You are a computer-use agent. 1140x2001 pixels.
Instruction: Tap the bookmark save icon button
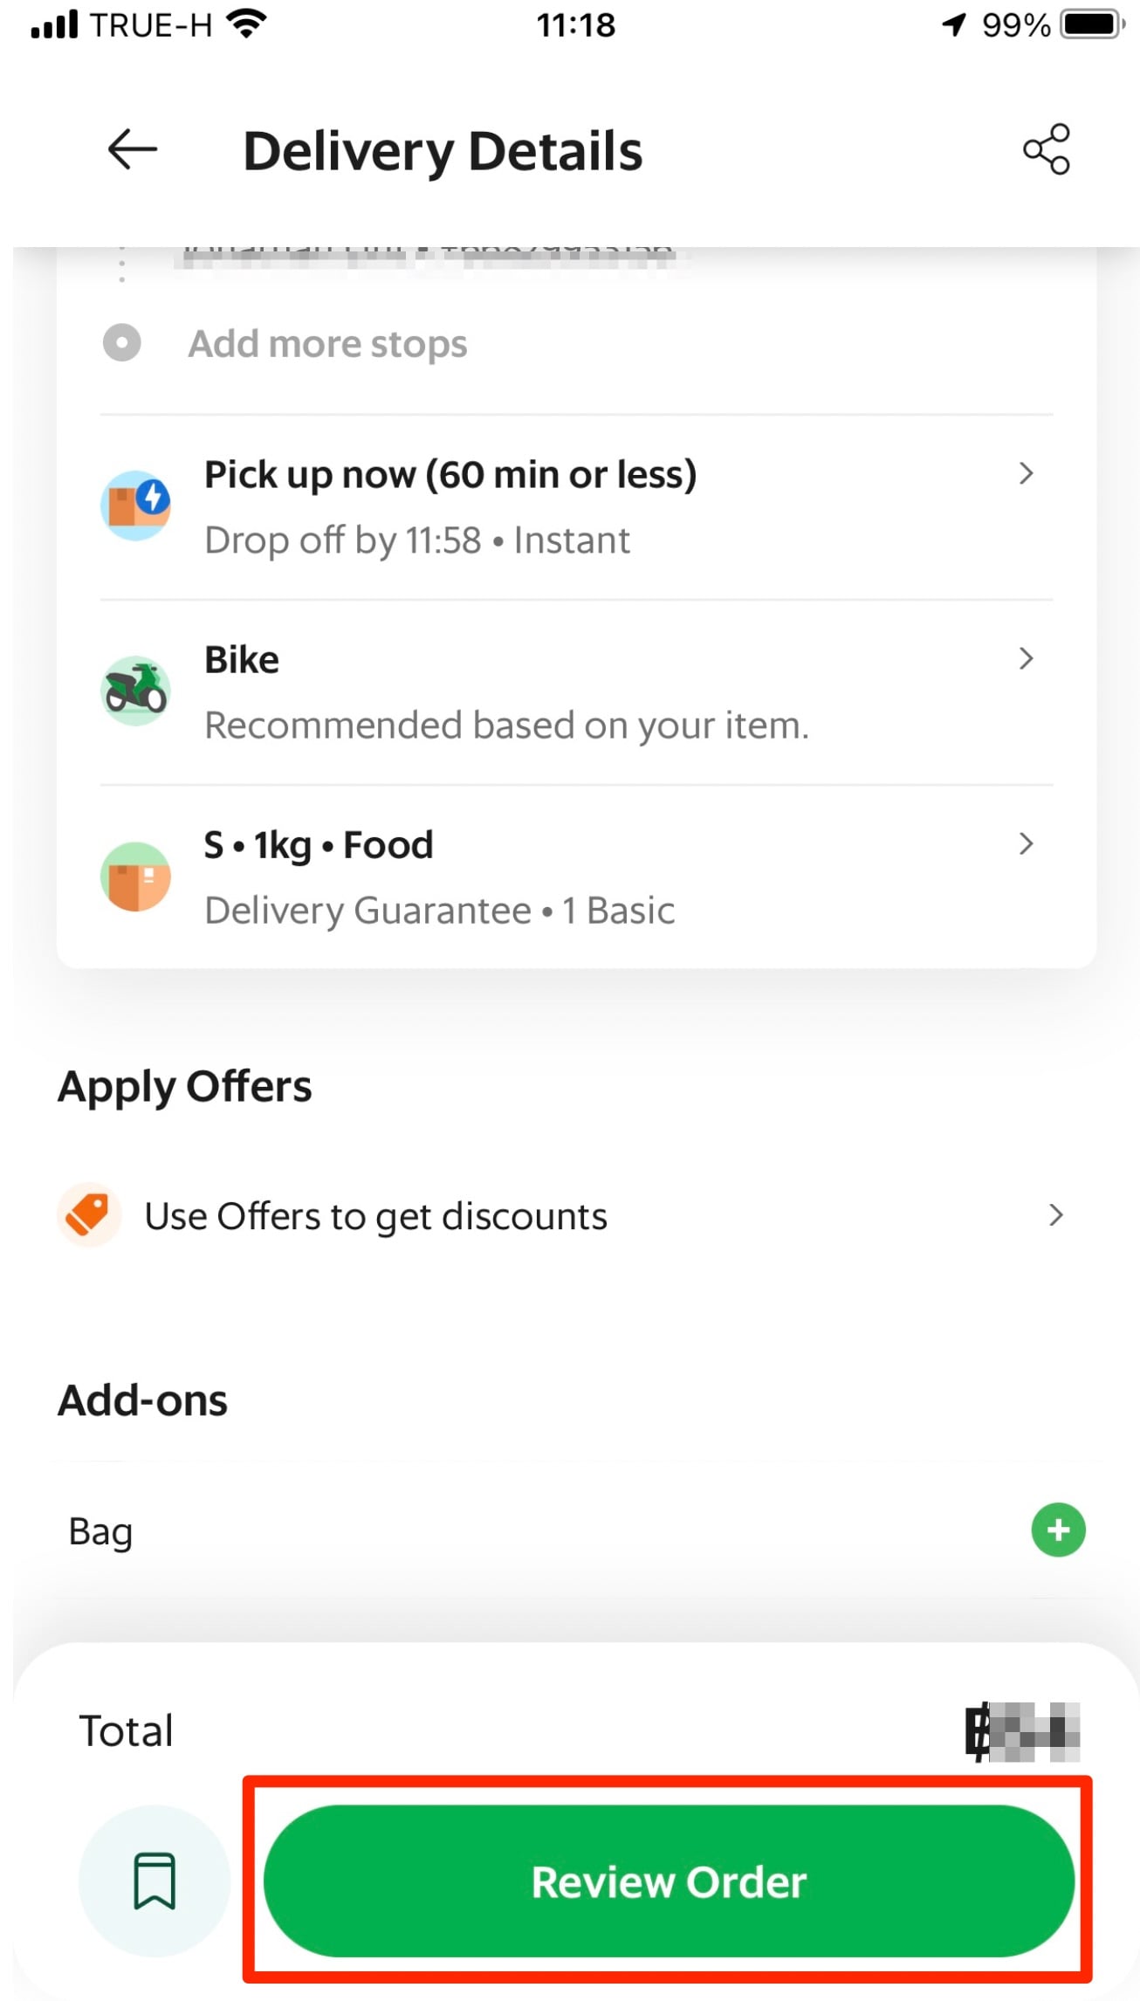tap(155, 1881)
